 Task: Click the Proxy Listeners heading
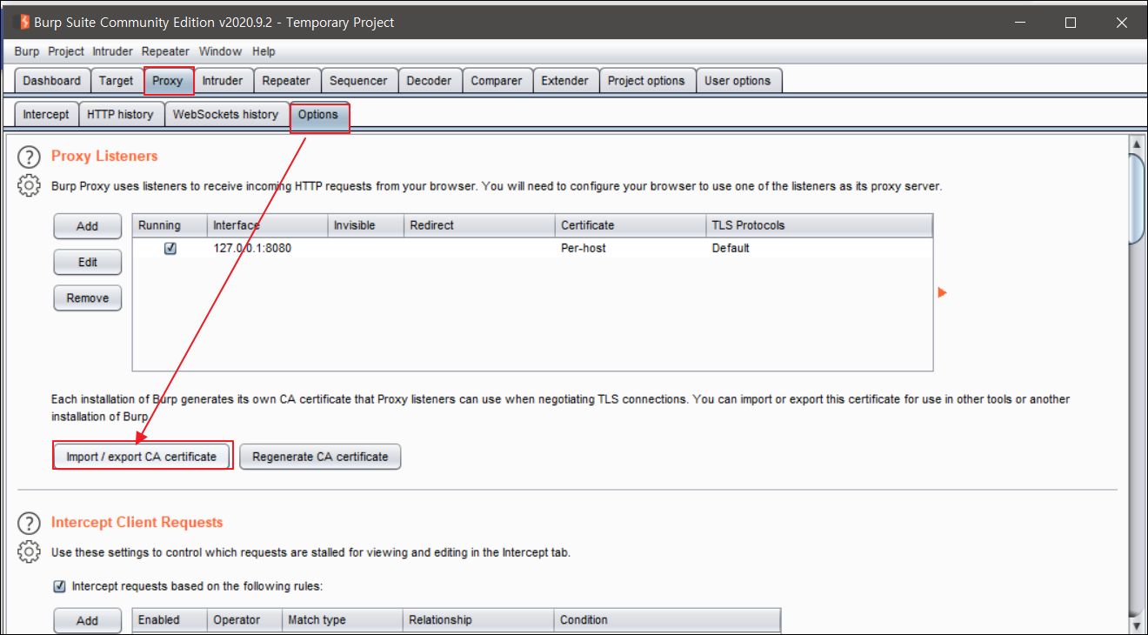[104, 157]
